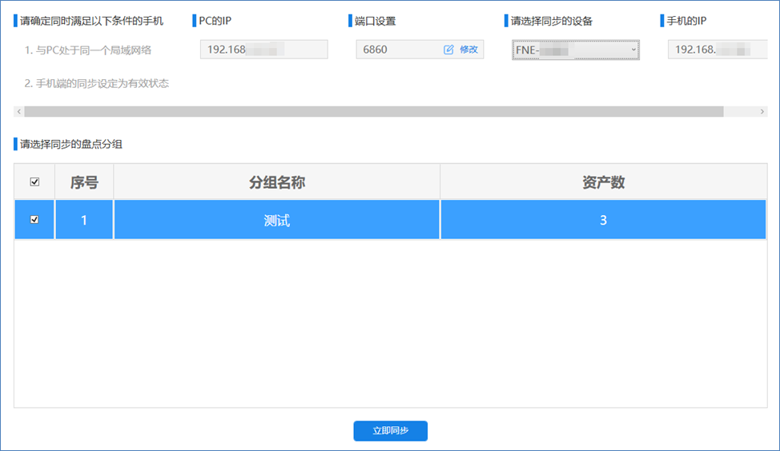Viewport: 780px width, 451px height.
Task: Select the FNE- device combo box
Action: coord(573,50)
